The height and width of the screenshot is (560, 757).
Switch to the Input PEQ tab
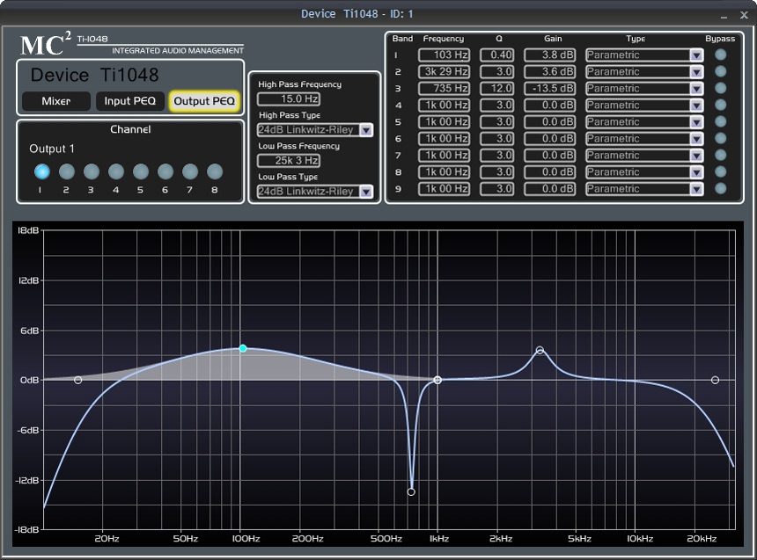(129, 101)
